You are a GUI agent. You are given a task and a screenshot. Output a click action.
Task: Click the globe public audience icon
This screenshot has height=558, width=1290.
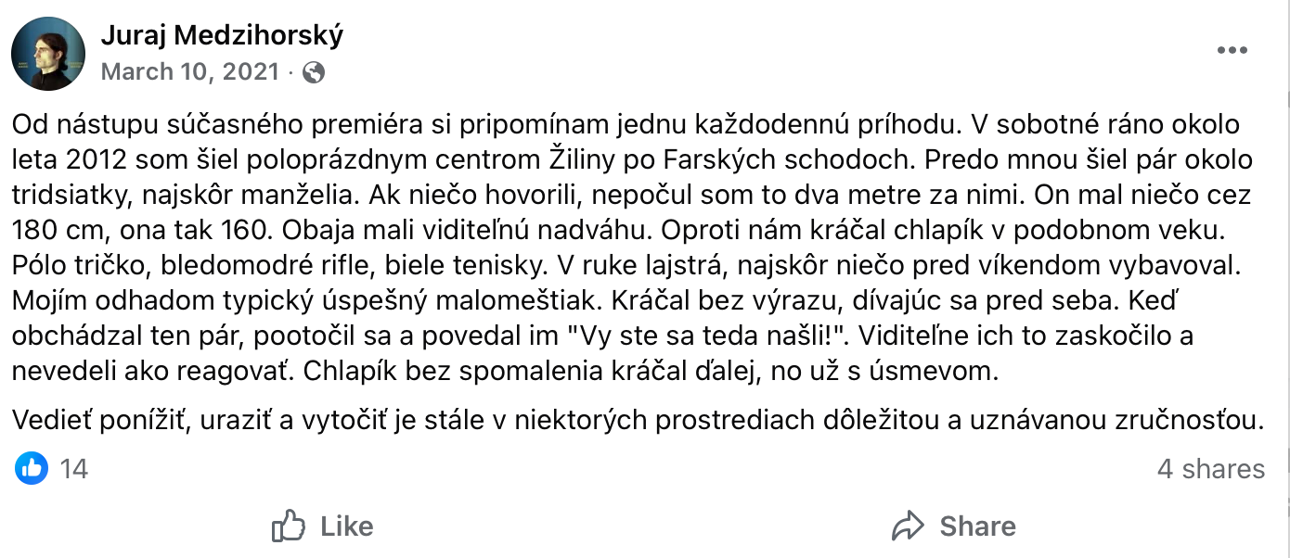pyautogui.click(x=314, y=72)
